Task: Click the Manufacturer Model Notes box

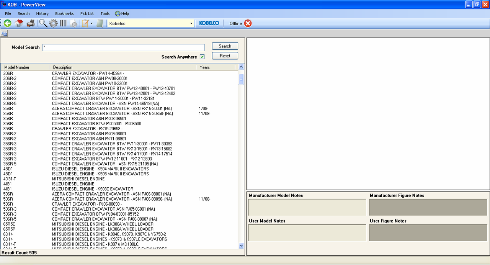Action: (x=307, y=207)
